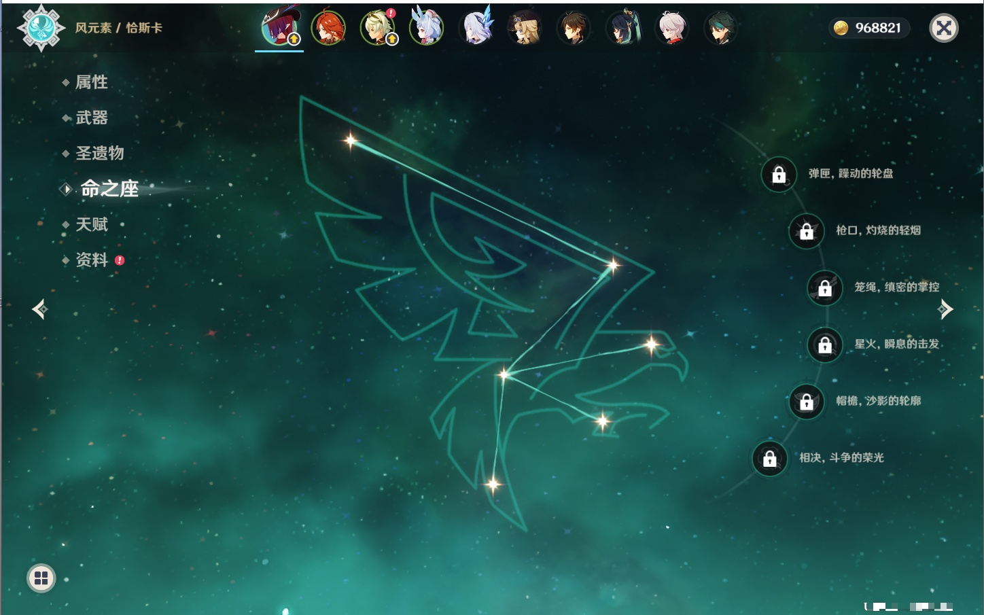
Task: Click the lock icon for 星火, 瞬息的击发
Action: [825, 345]
